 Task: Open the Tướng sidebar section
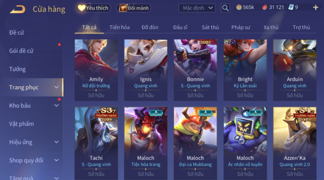tap(17, 69)
